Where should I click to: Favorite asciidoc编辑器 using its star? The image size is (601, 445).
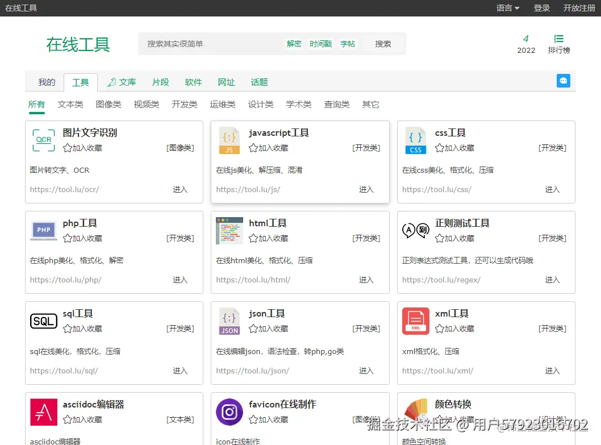(x=68, y=419)
